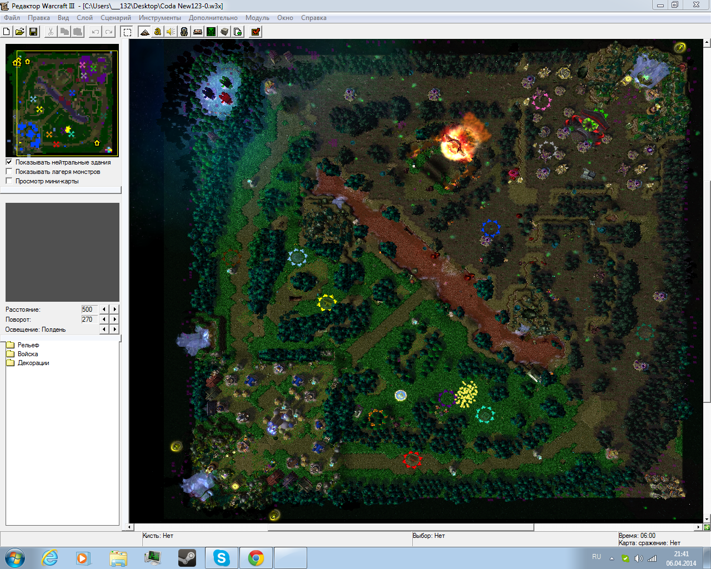Click the Поворот value field 270
The height and width of the screenshot is (569, 711).
click(89, 320)
